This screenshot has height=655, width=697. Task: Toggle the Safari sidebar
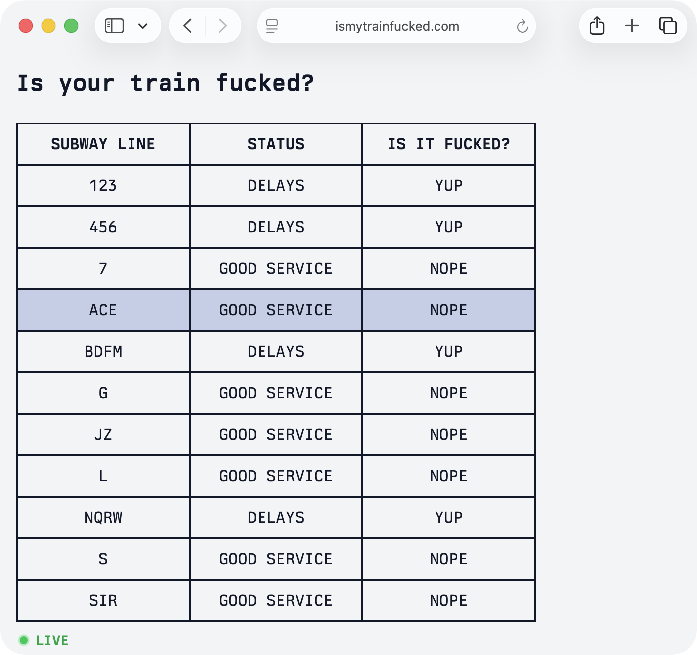[114, 26]
